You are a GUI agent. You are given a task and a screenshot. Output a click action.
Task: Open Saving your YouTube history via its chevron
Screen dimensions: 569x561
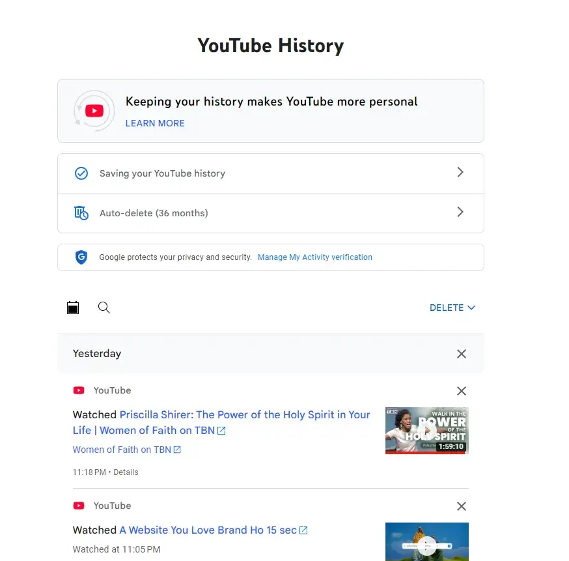coord(460,173)
